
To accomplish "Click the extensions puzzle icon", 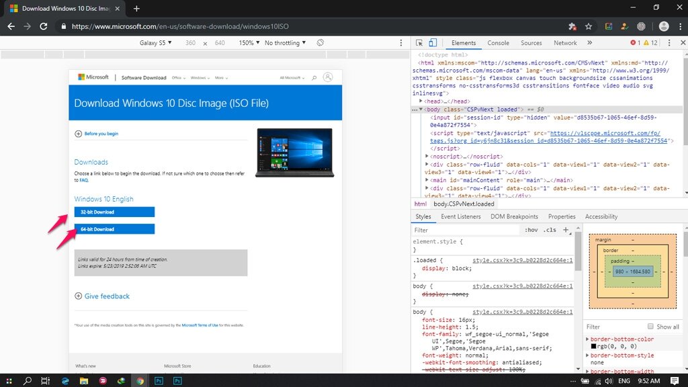I will tap(572, 26).
